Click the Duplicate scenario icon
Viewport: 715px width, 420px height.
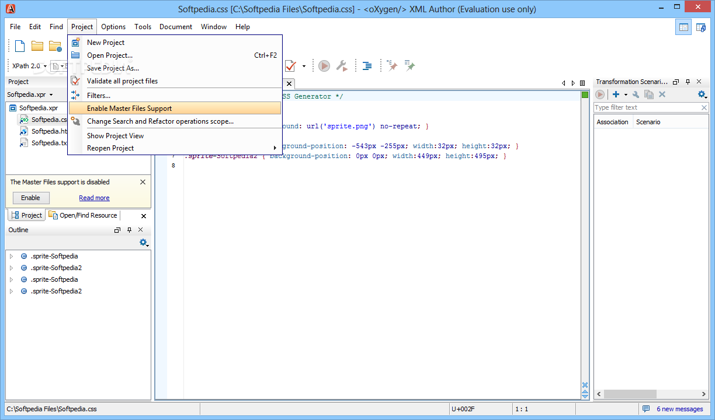649,94
